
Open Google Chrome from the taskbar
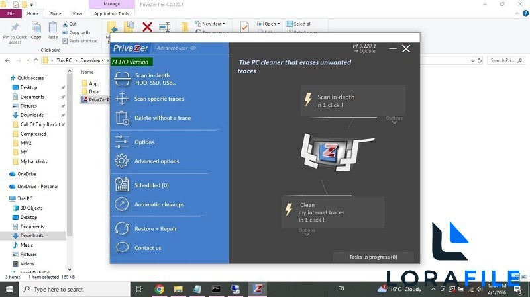160,289
